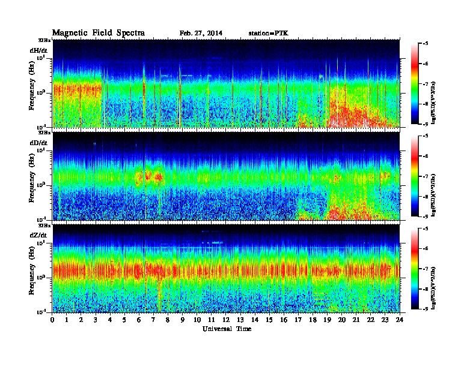The image size is (476, 367).
Task: Click the "station=PTK" label
Action: tap(269, 33)
